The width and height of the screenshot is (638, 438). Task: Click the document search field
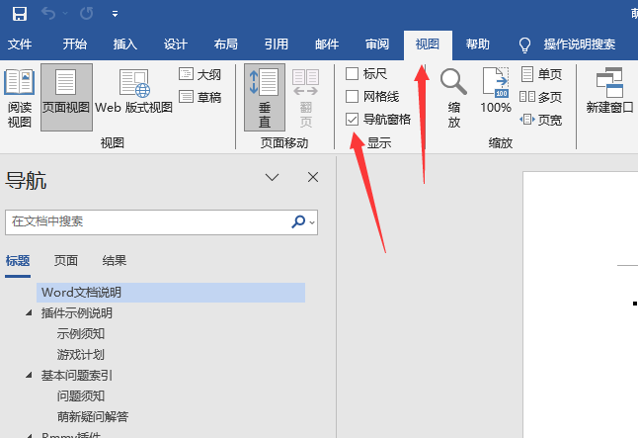pos(148,222)
